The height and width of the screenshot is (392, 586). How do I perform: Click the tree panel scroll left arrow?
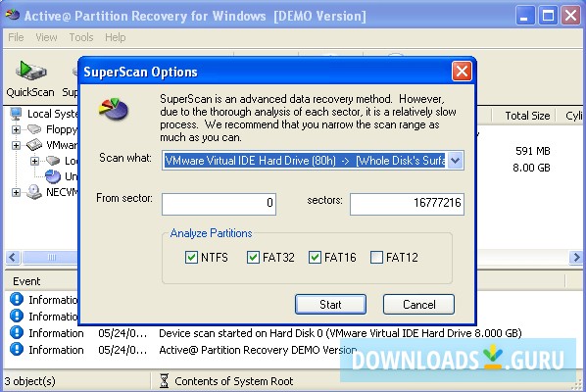click(x=13, y=257)
